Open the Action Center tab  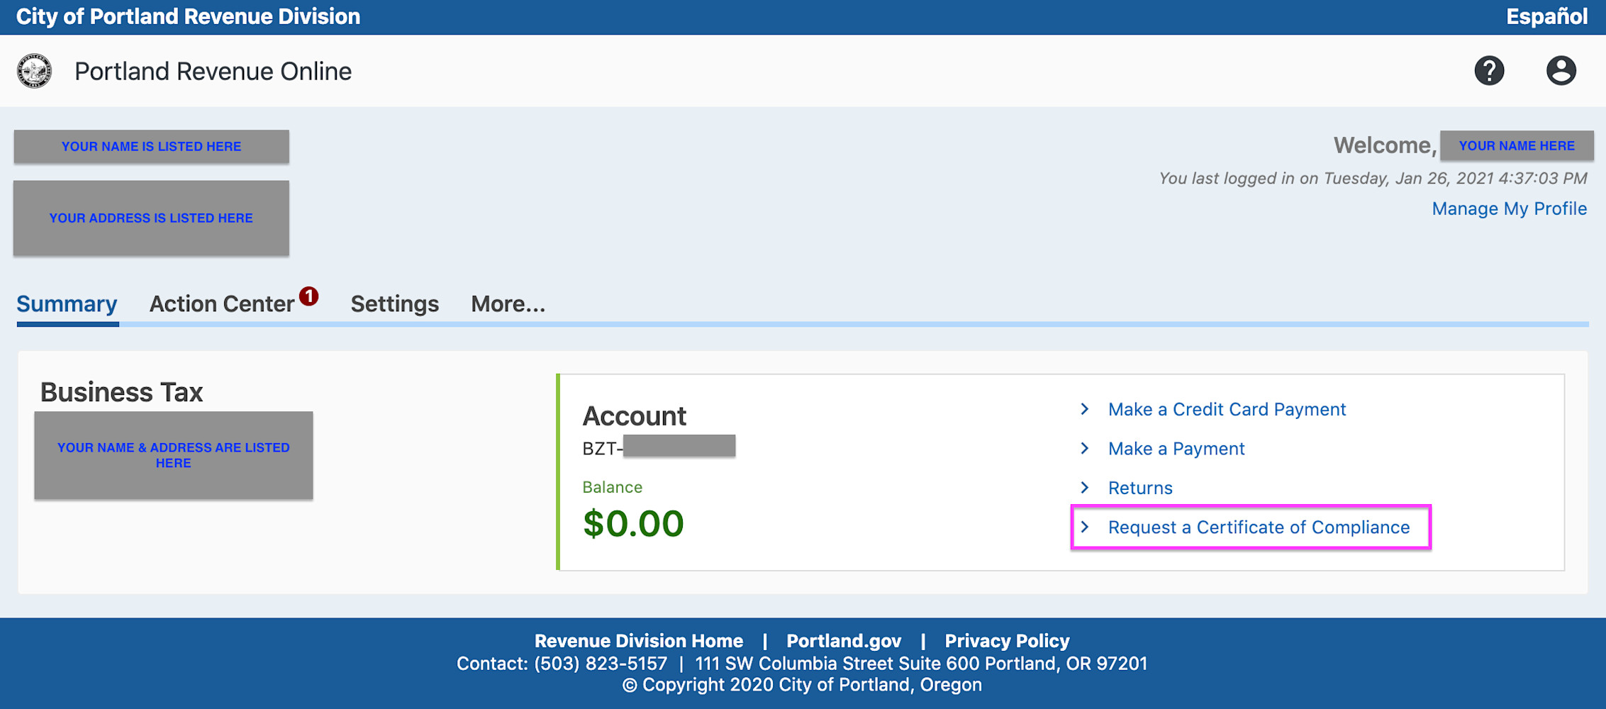(x=222, y=304)
